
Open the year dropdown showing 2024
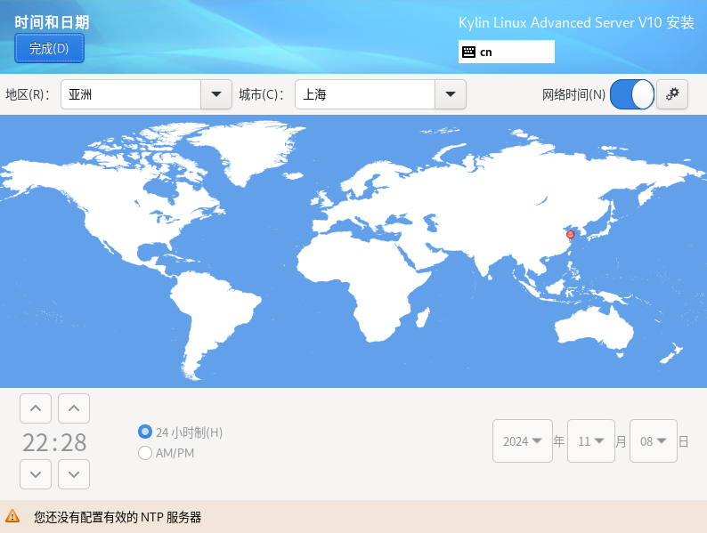click(x=523, y=440)
